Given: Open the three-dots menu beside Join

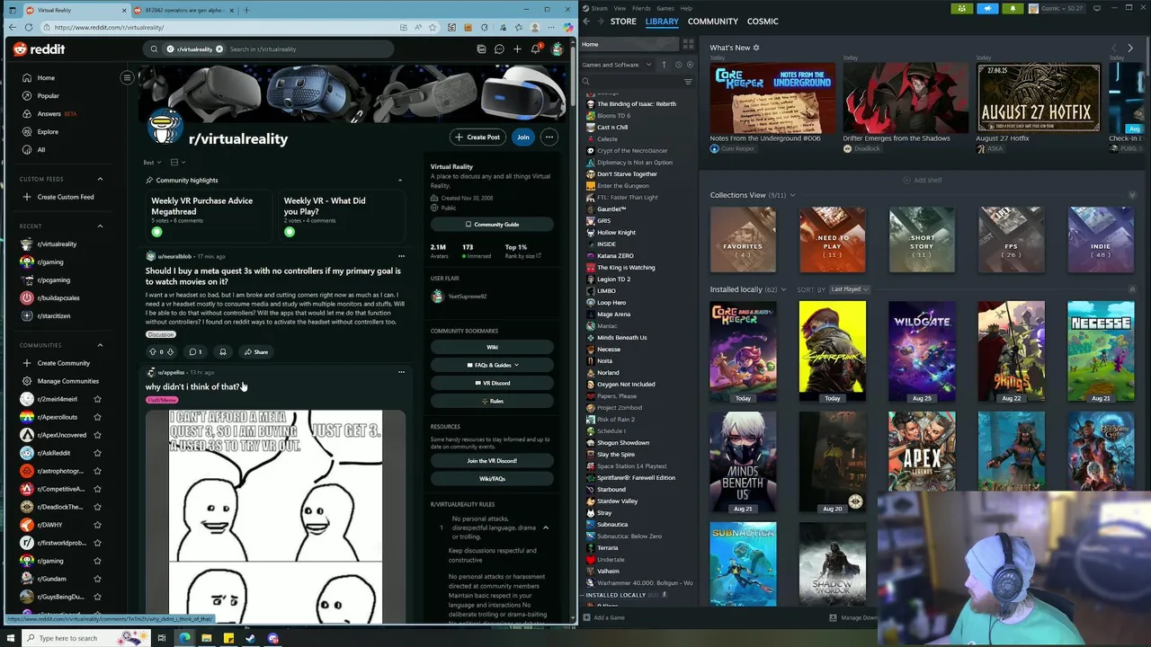Looking at the screenshot, I should [x=549, y=137].
